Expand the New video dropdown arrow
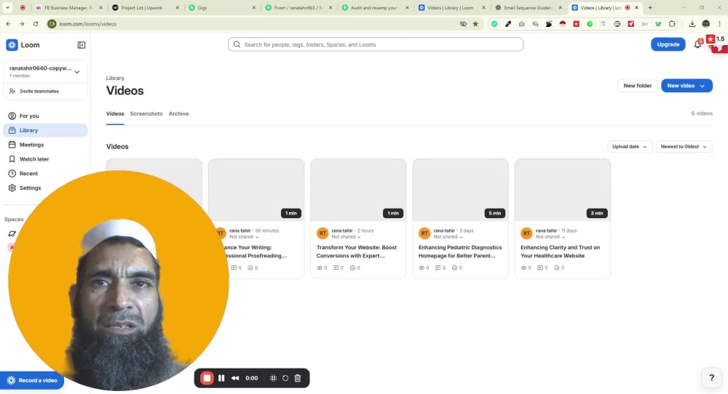Screen dimensions: 728x394 coord(703,86)
